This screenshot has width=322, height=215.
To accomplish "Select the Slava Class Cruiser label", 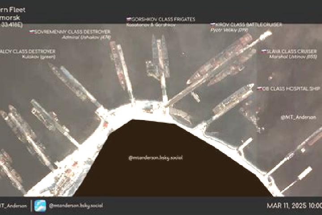I will coord(292,51).
